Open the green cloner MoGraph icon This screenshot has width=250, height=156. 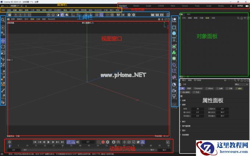point(174,52)
